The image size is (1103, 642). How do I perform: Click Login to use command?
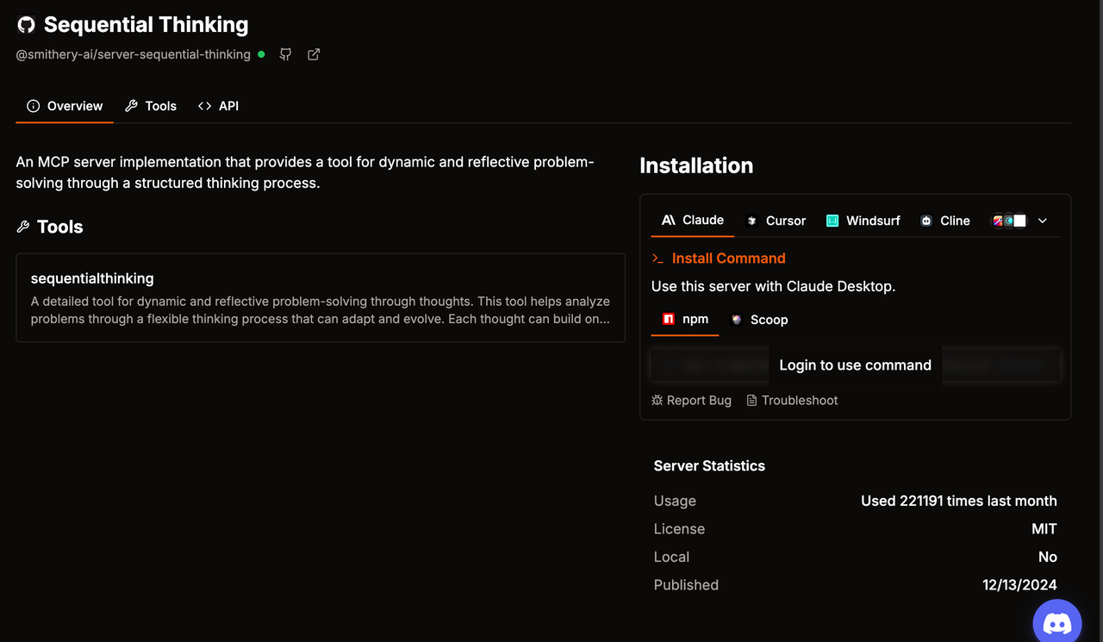855,365
